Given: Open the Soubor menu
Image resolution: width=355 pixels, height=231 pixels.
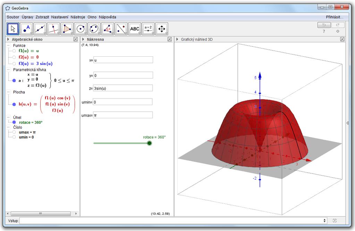Looking at the screenshot, I should point(13,17).
